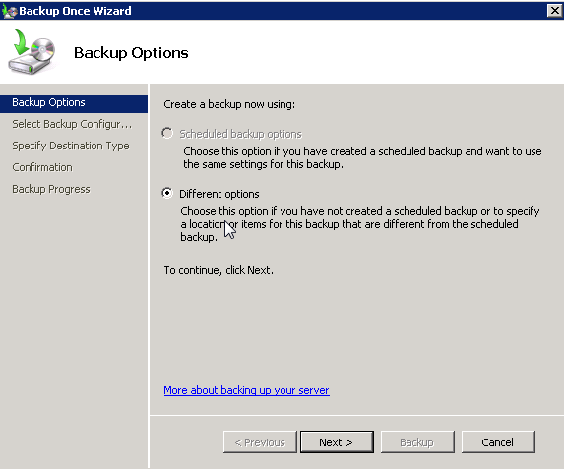Click the Scheduled backup options label text
The width and height of the screenshot is (564, 469).
click(240, 134)
